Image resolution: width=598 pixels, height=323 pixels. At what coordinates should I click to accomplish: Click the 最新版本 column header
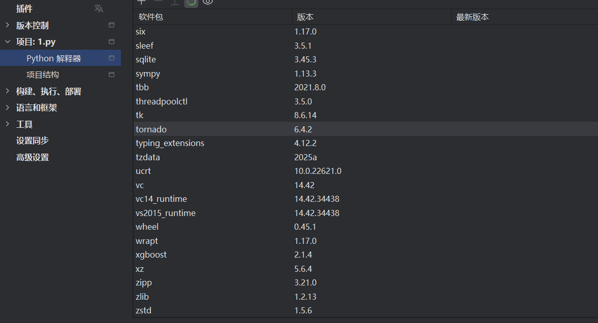click(x=473, y=16)
